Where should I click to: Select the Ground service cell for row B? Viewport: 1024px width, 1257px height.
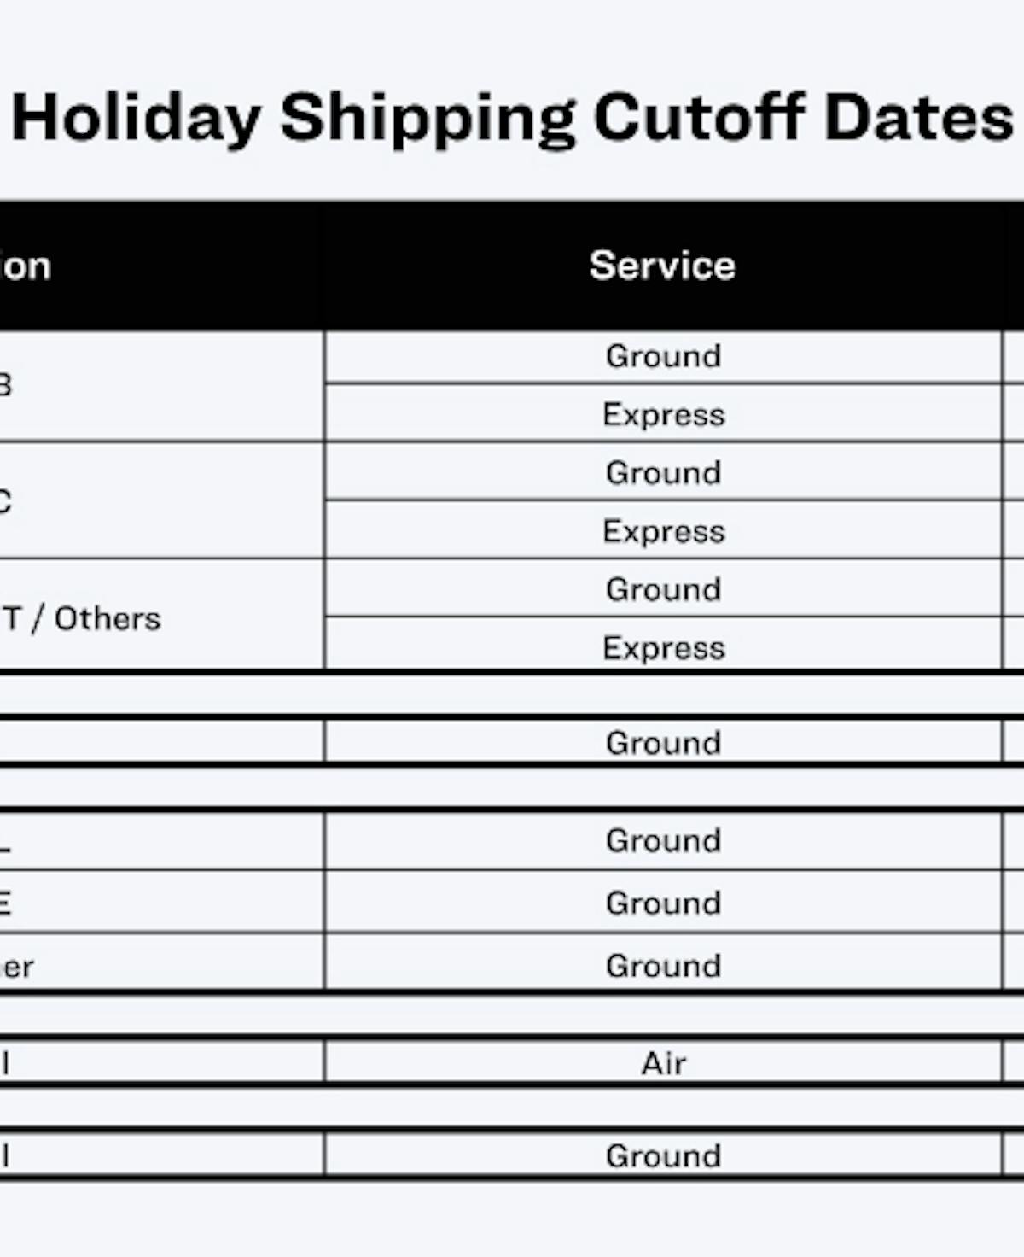click(x=663, y=356)
